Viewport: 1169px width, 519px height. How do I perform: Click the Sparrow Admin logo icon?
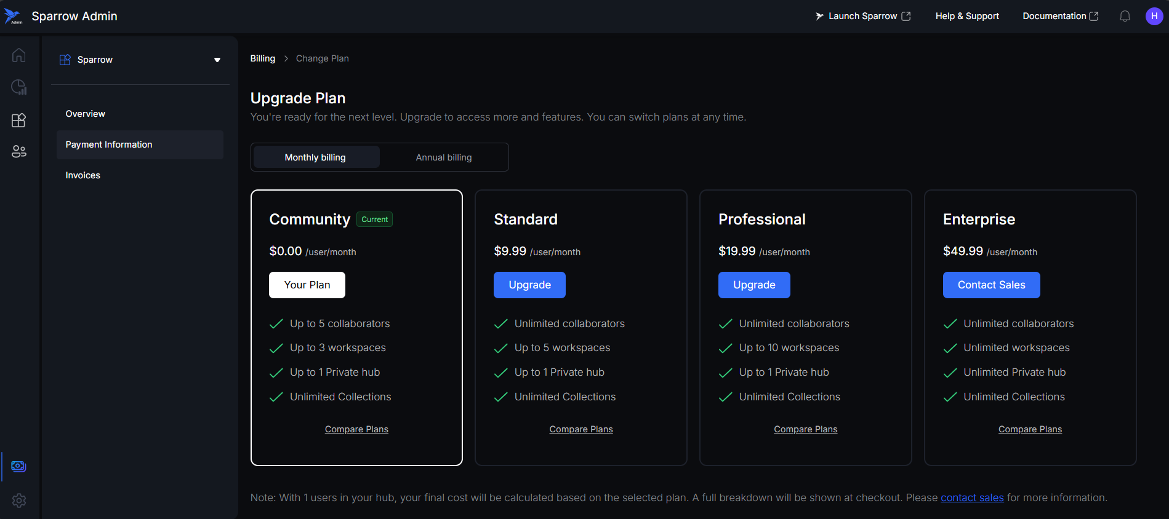(13, 17)
